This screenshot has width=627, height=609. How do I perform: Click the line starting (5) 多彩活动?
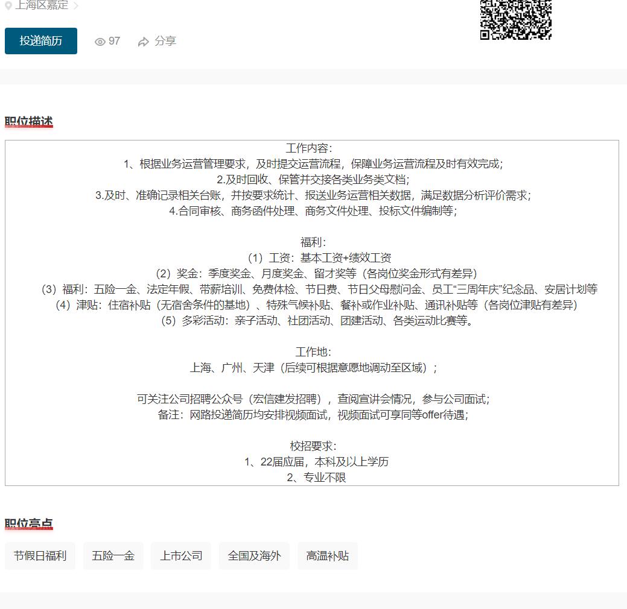[317, 321]
